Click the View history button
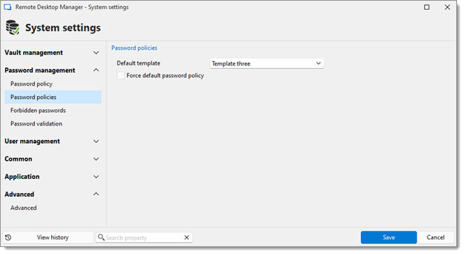The image size is (464, 254). tap(48, 237)
